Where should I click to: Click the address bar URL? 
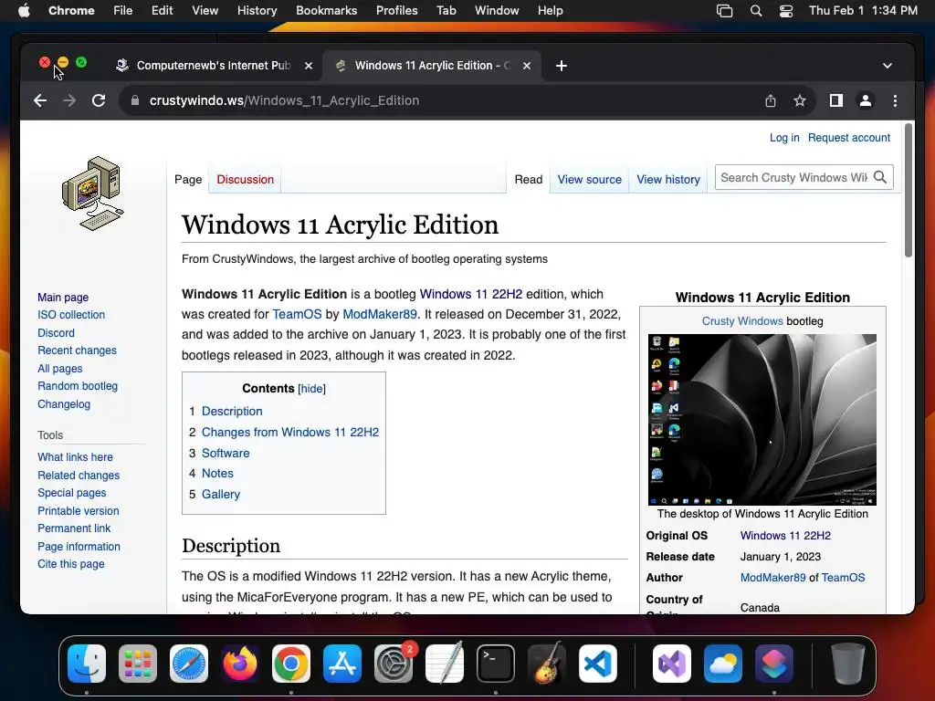[284, 100]
